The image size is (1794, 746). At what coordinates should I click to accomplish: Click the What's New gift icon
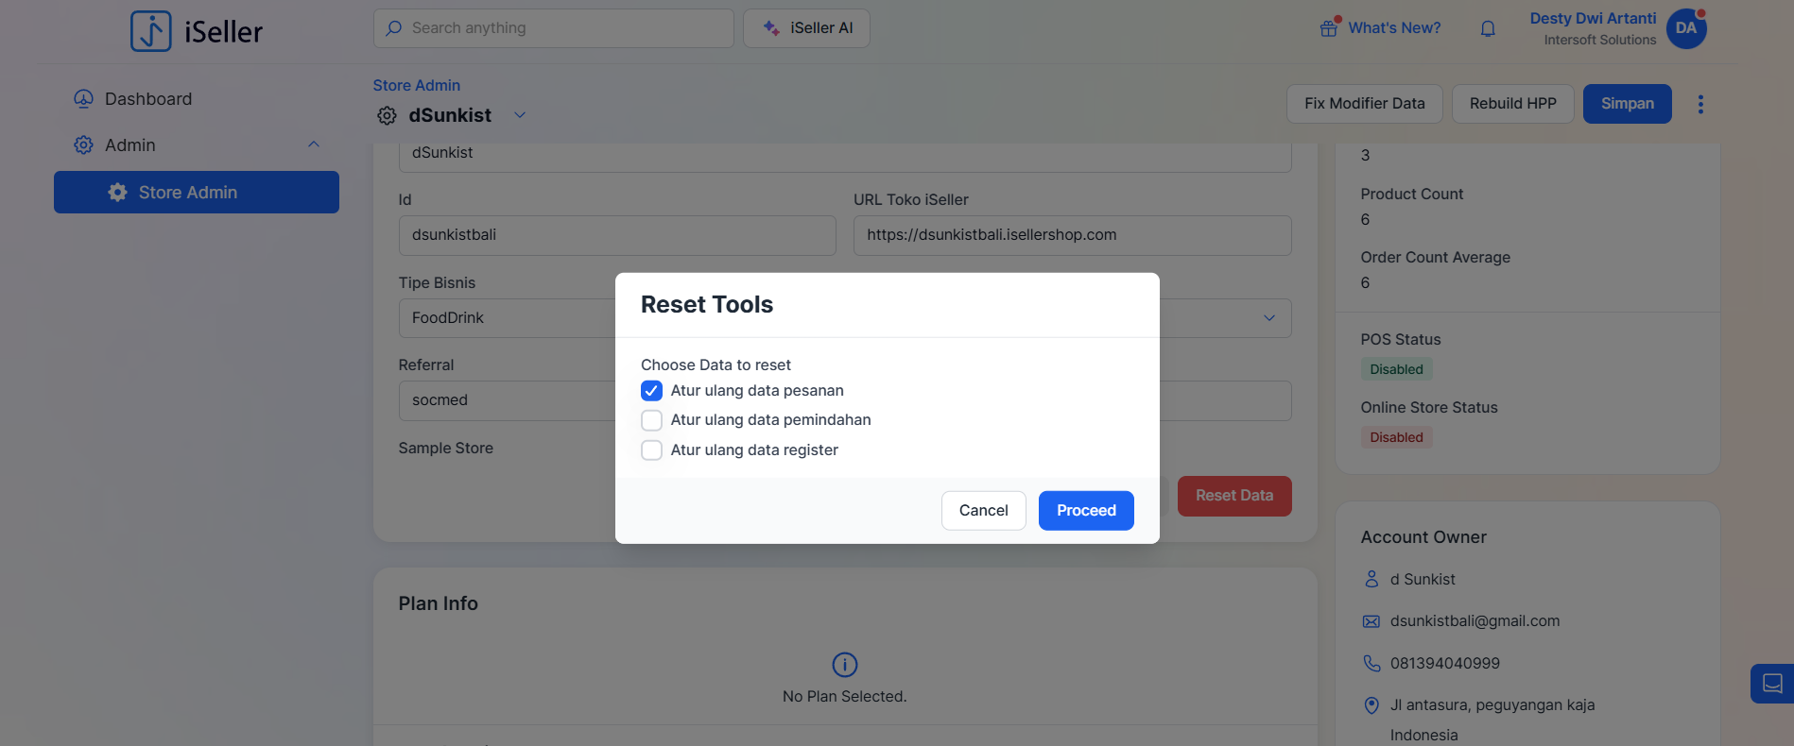[1329, 27]
